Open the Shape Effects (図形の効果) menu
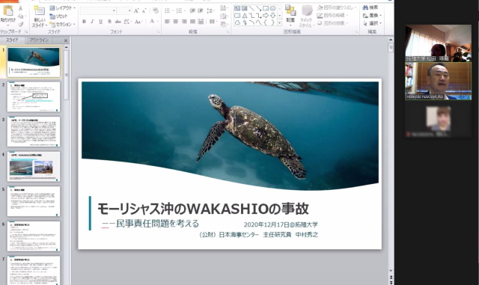Image resolution: width=479 pixels, height=285 pixels. pos(333,23)
